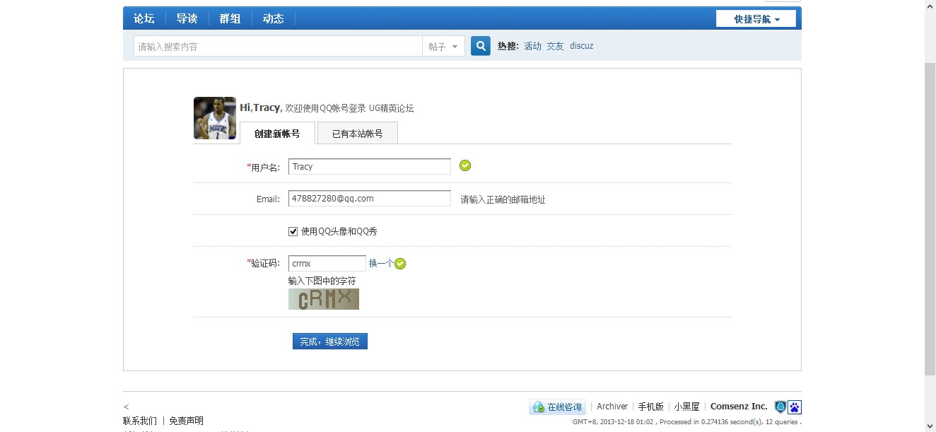Click the scroll-down arrow on page scrollbar
The height and width of the screenshot is (432, 936).
coord(930,426)
